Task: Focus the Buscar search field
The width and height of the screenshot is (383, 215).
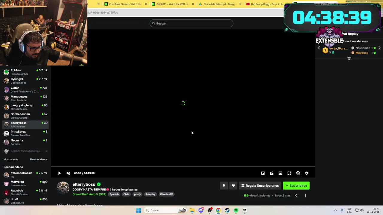Action: (191, 23)
